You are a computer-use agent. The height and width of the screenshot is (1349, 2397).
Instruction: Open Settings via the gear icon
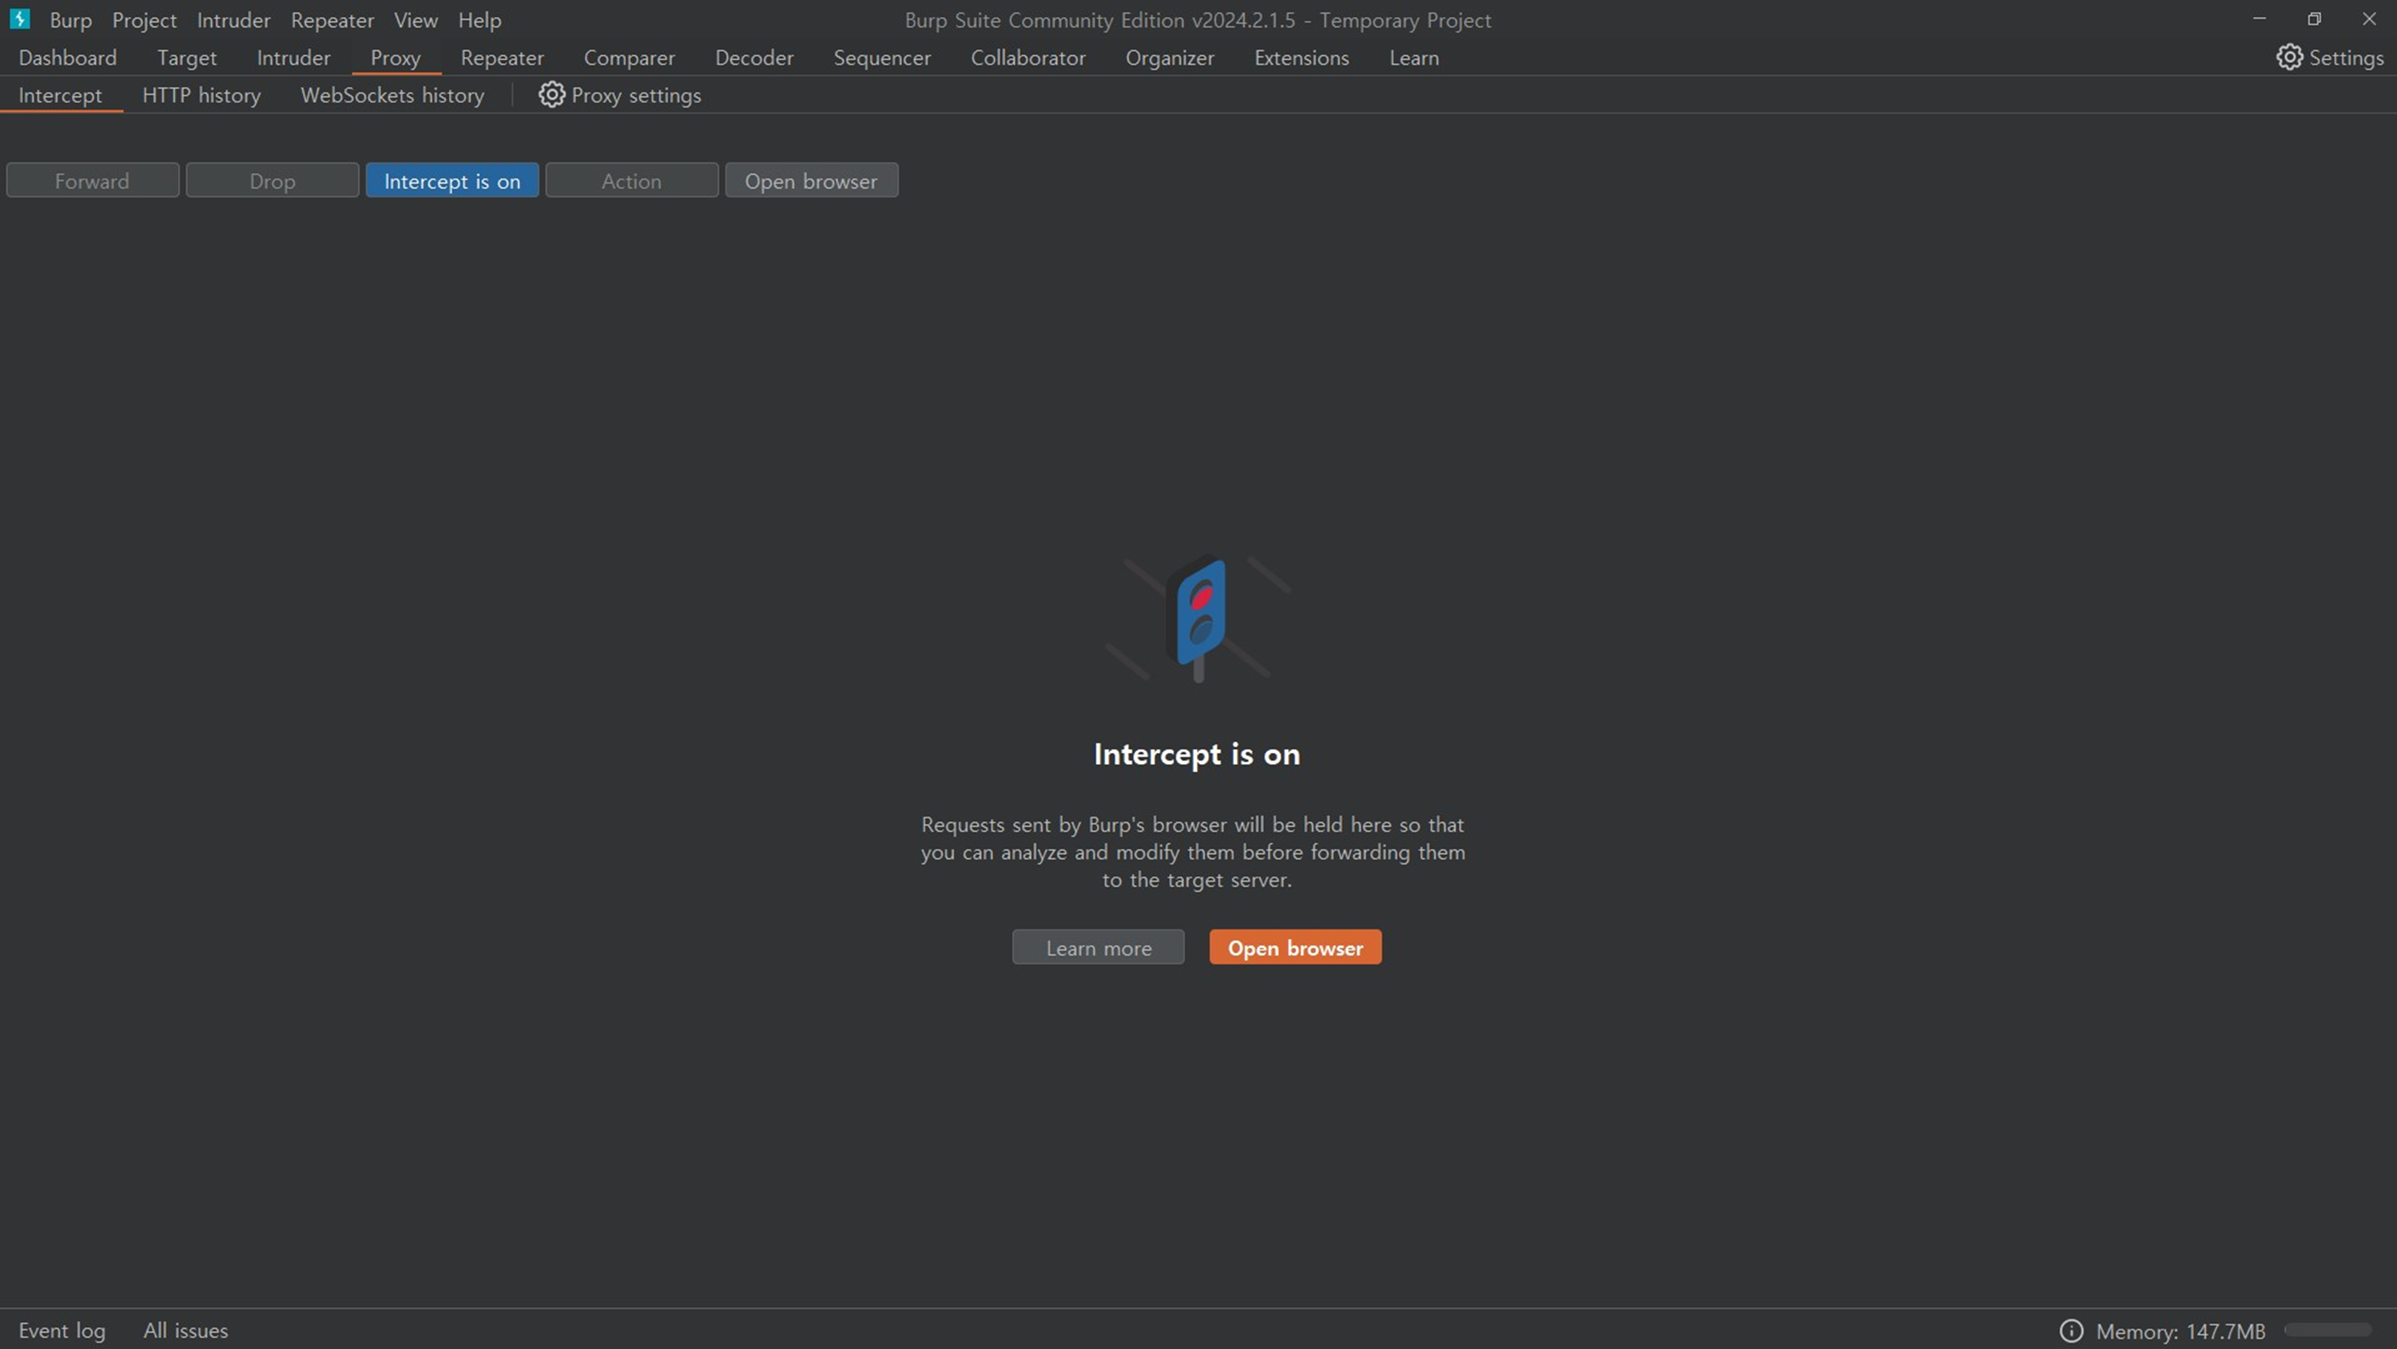(2289, 58)
